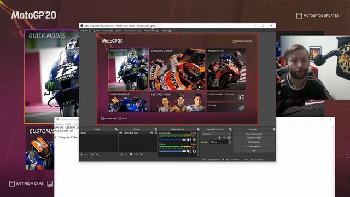Viewport: 350px width, 197px height.
Task: Open the Mic/Aux channel settings gear
Action: coord(195,151)
